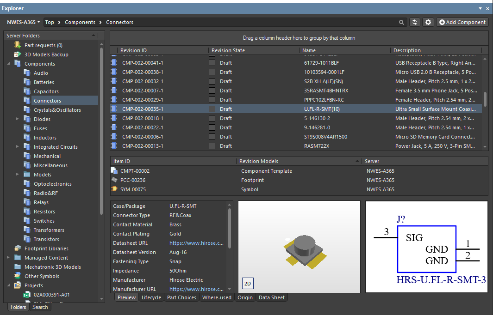Toggle checkbox for CMP-002-00022-1 row
The height and width of the screenshot is (315, 493).
[212, 127]
